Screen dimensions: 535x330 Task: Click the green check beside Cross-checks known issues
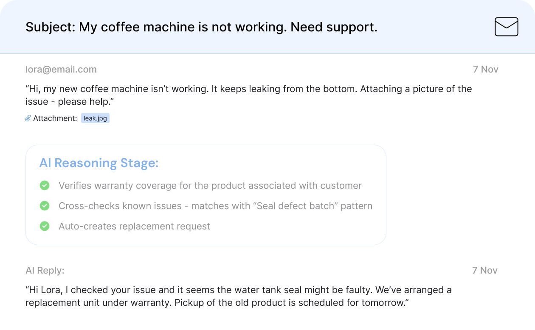45,206
